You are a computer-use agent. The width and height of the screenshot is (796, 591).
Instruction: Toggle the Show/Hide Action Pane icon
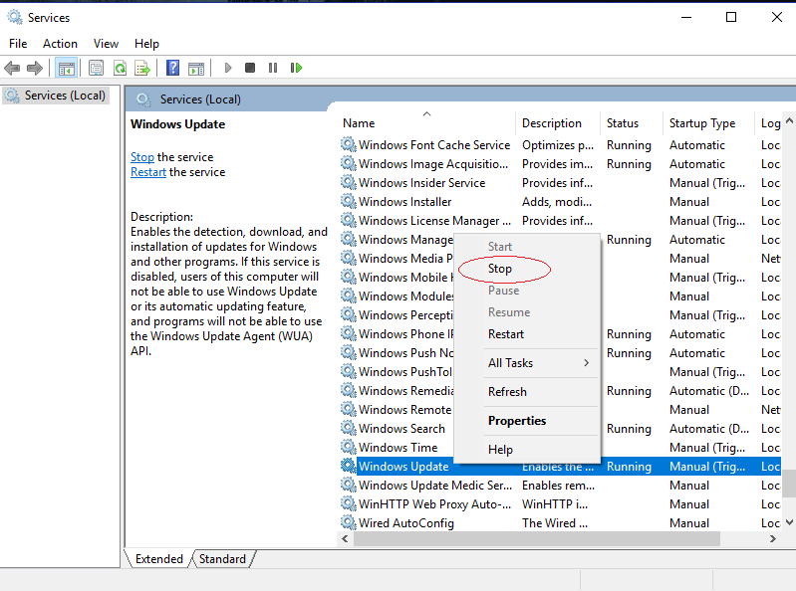[196, 68]
